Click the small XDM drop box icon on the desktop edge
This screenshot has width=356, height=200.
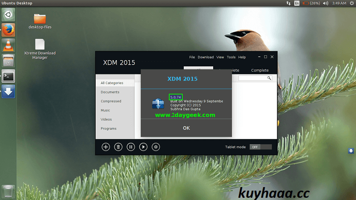point(351,151)
